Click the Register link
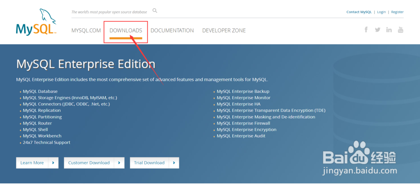 coord(397,12)
